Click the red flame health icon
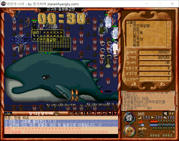 (140, 121)
